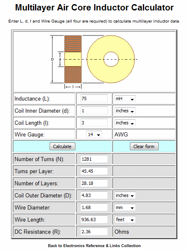The height and width of the screenshot is (250, 187).
Task: Click the 'Coil Outer Diameter (D):' label
Action: [x=43, y=196]
